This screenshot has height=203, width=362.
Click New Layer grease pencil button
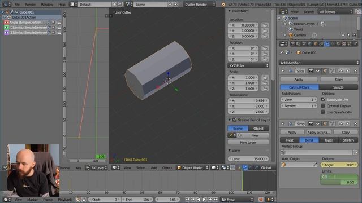coord(248,142)
